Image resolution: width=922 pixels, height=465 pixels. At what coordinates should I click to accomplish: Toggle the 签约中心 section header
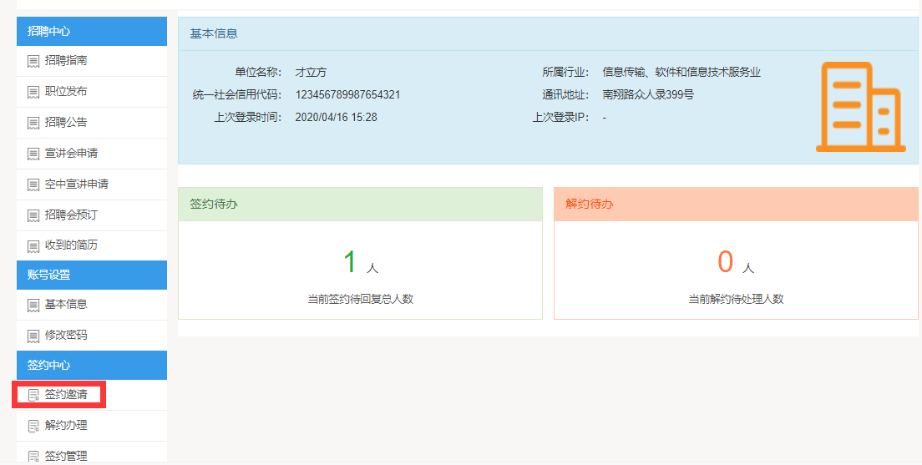tap(91, 366)
